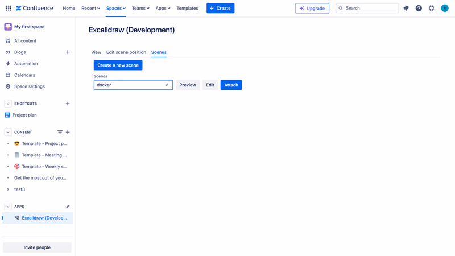Open the Project plan shortcut

pyautogui.click(x=24, y=115)
